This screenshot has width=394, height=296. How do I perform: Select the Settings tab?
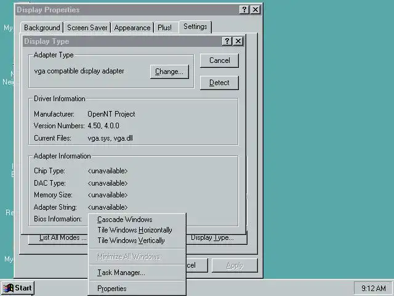195,27
